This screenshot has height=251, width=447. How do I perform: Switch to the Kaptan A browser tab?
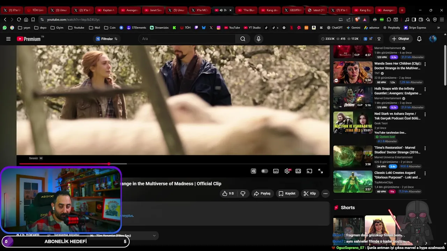pos(106,10)
